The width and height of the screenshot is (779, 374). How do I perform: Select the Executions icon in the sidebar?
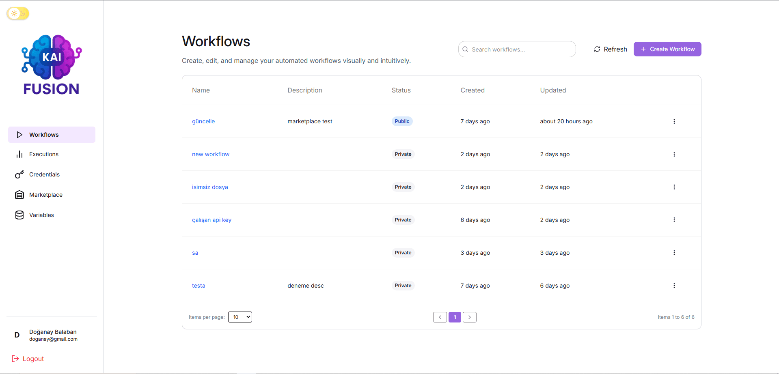pos(19,154)
